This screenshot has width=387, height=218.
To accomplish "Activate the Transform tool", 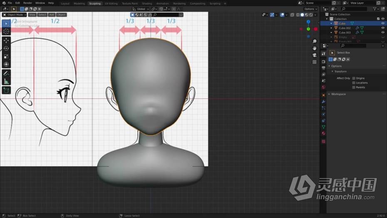I will point(6,65).
